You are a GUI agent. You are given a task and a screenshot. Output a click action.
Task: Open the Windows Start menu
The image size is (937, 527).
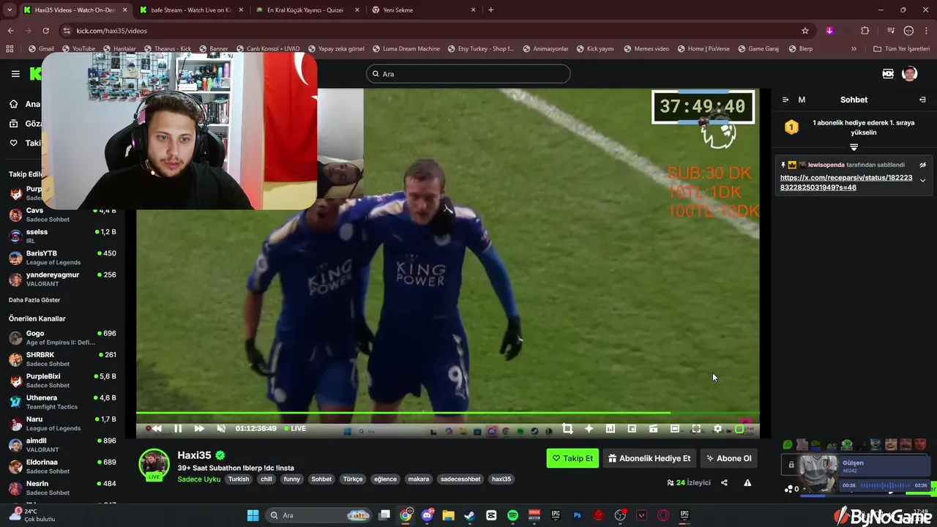(253, 515)
